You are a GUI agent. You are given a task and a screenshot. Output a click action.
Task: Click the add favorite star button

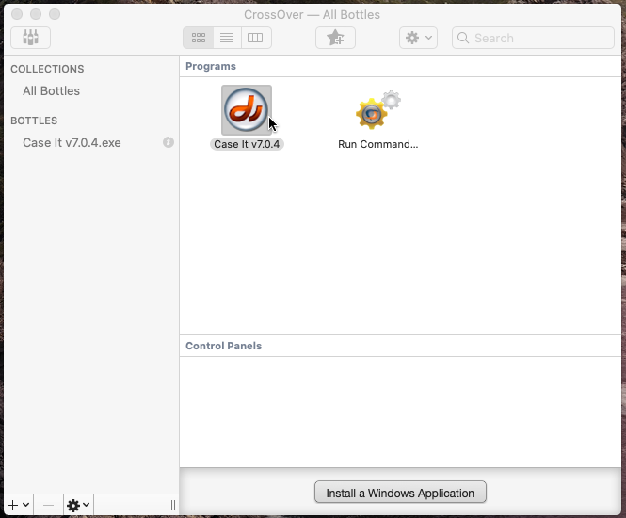pos(335,38)
